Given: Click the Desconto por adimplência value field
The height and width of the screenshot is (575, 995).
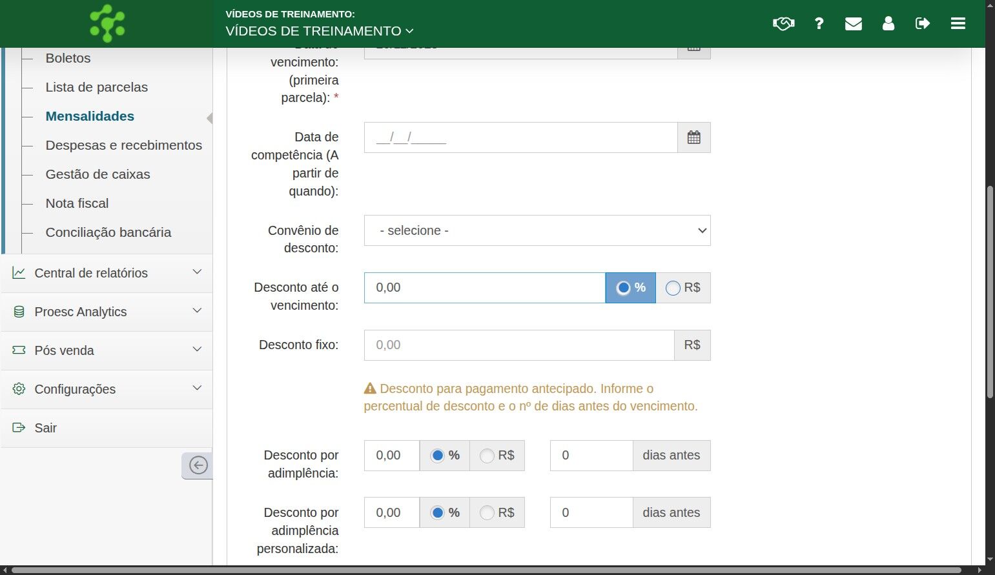Looking at the screenshot, I should click(x=392, y=456).
